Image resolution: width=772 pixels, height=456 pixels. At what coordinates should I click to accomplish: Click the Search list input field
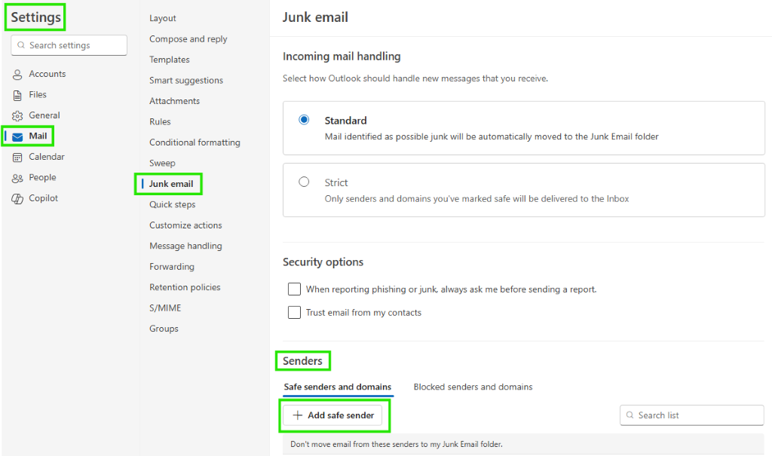pos(692,415)
